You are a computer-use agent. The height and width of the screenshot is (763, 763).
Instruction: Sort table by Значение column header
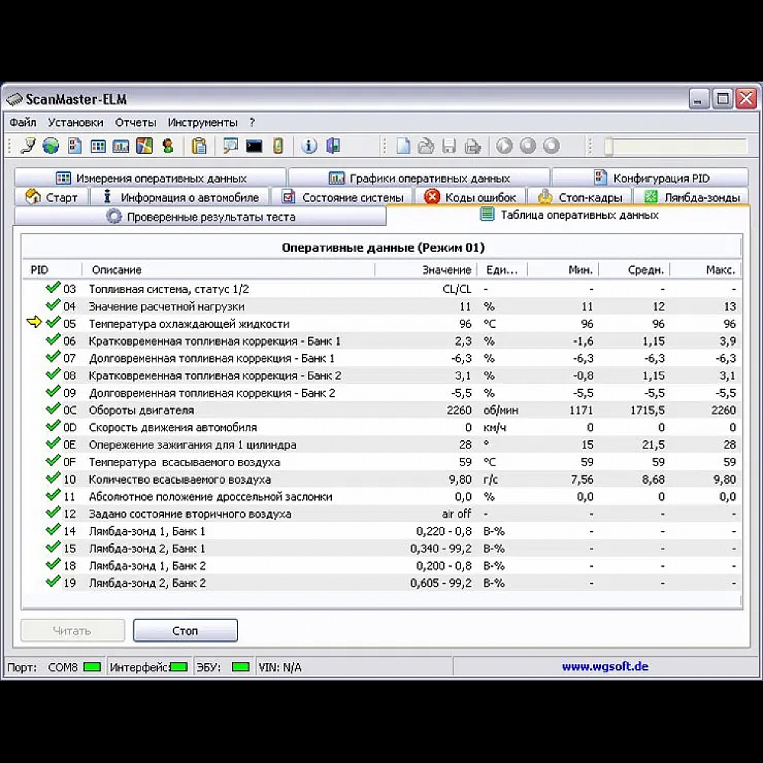pos(446,269)
